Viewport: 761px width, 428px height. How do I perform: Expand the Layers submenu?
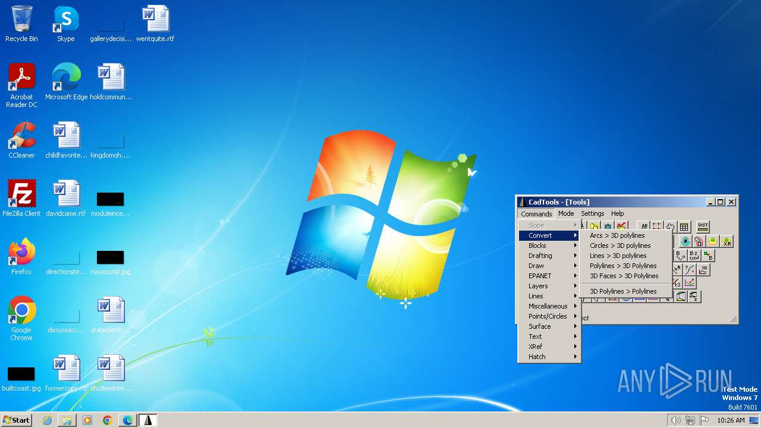(x=549, y=286)
